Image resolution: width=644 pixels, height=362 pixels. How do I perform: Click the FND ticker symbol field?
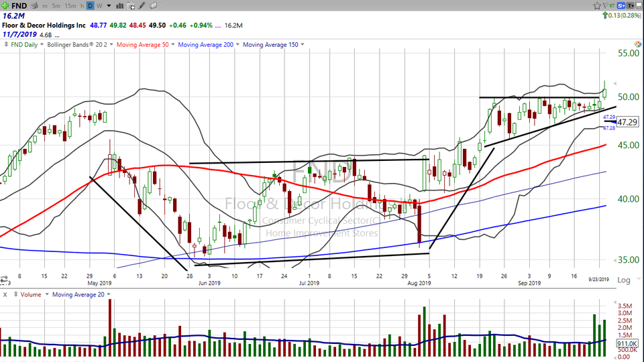click(19, 5)
